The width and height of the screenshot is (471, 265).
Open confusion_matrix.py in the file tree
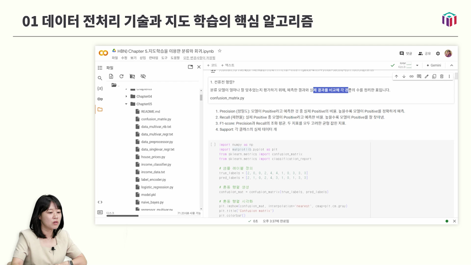156,119
